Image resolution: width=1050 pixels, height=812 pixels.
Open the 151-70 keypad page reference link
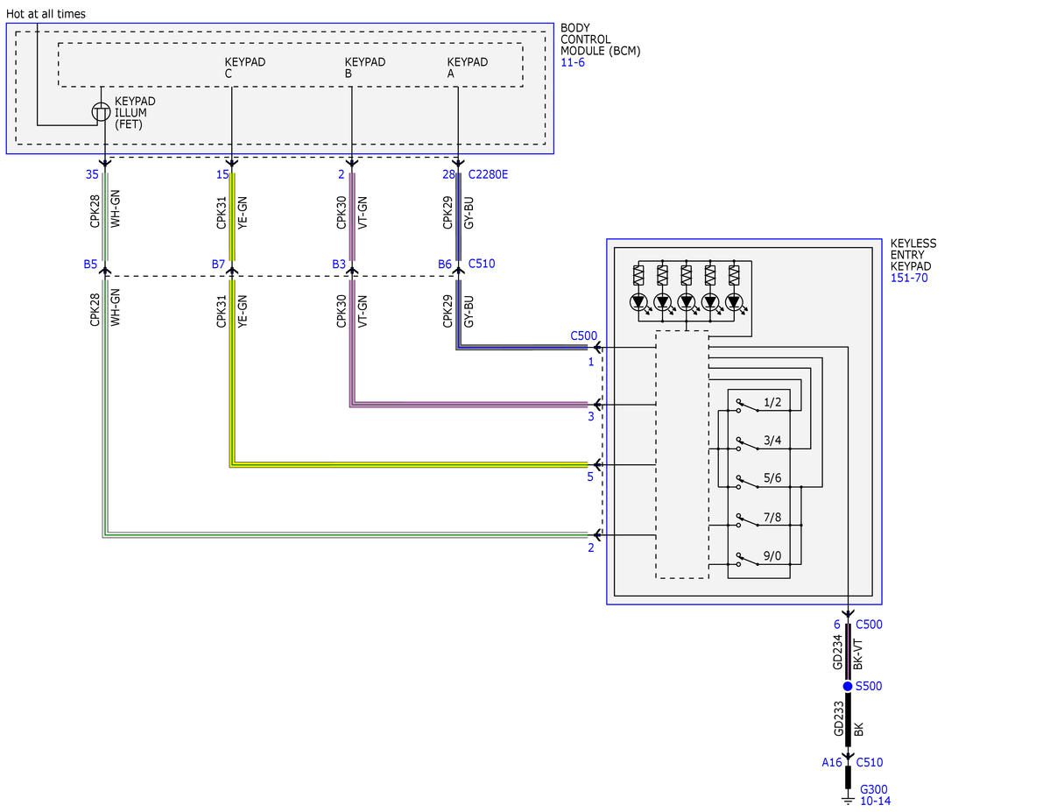(909, 278)
